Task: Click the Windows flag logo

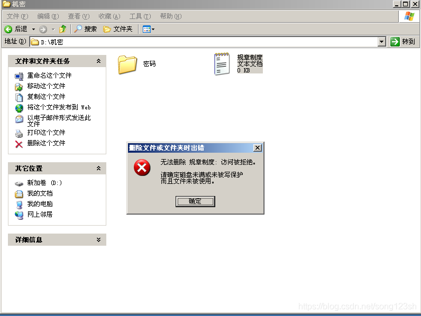Action: 409,16
